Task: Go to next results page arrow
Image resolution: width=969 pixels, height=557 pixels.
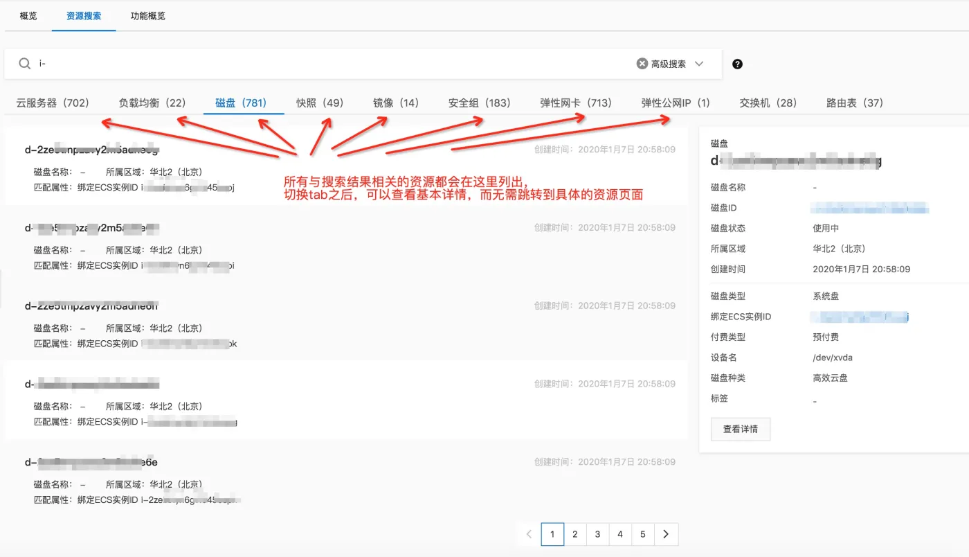Action: 666,534
